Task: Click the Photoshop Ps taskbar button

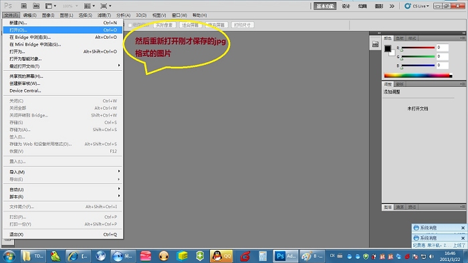Action: click(x=285, y=256)
